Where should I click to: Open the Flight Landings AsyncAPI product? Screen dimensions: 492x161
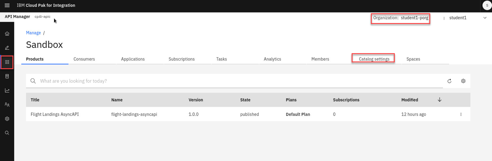(x=55, y=114)
